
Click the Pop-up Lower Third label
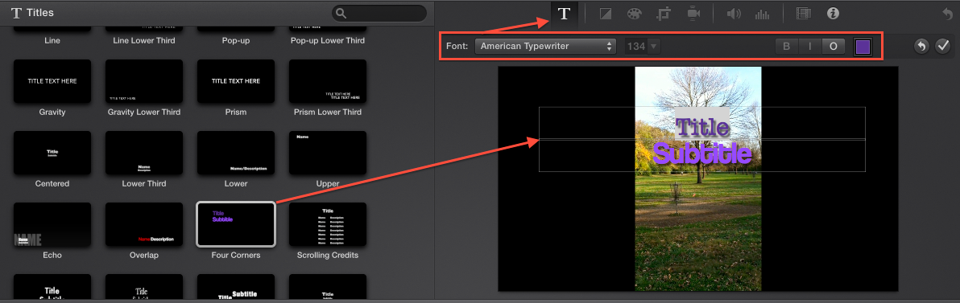pyautogui.click(x=328, y=40)
